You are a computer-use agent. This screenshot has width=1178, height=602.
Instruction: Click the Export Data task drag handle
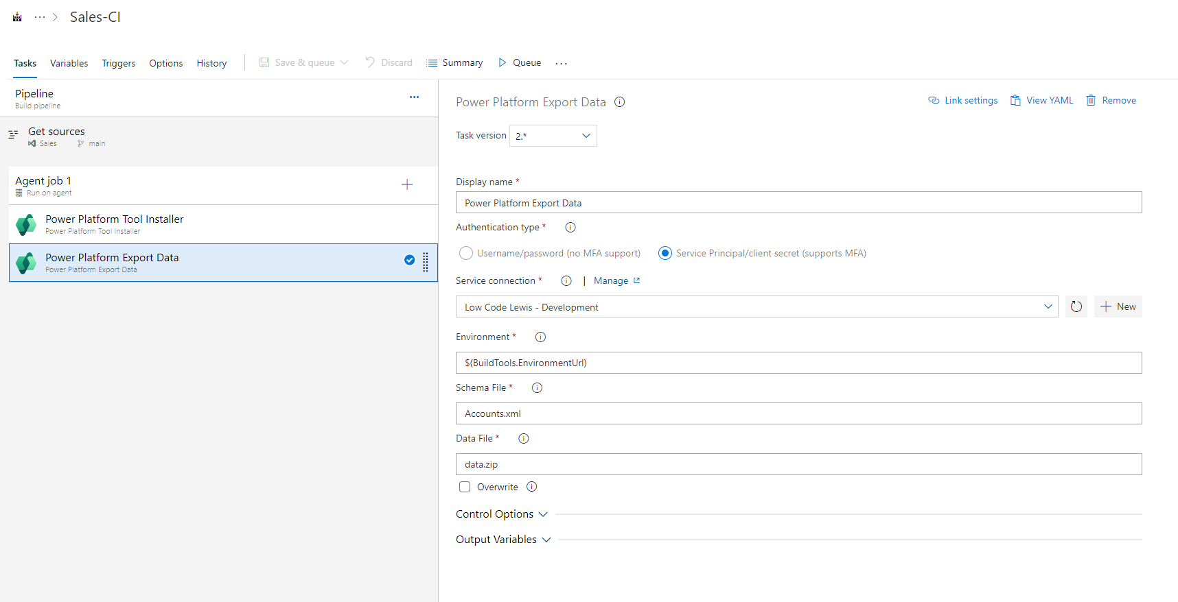point(426,263)
